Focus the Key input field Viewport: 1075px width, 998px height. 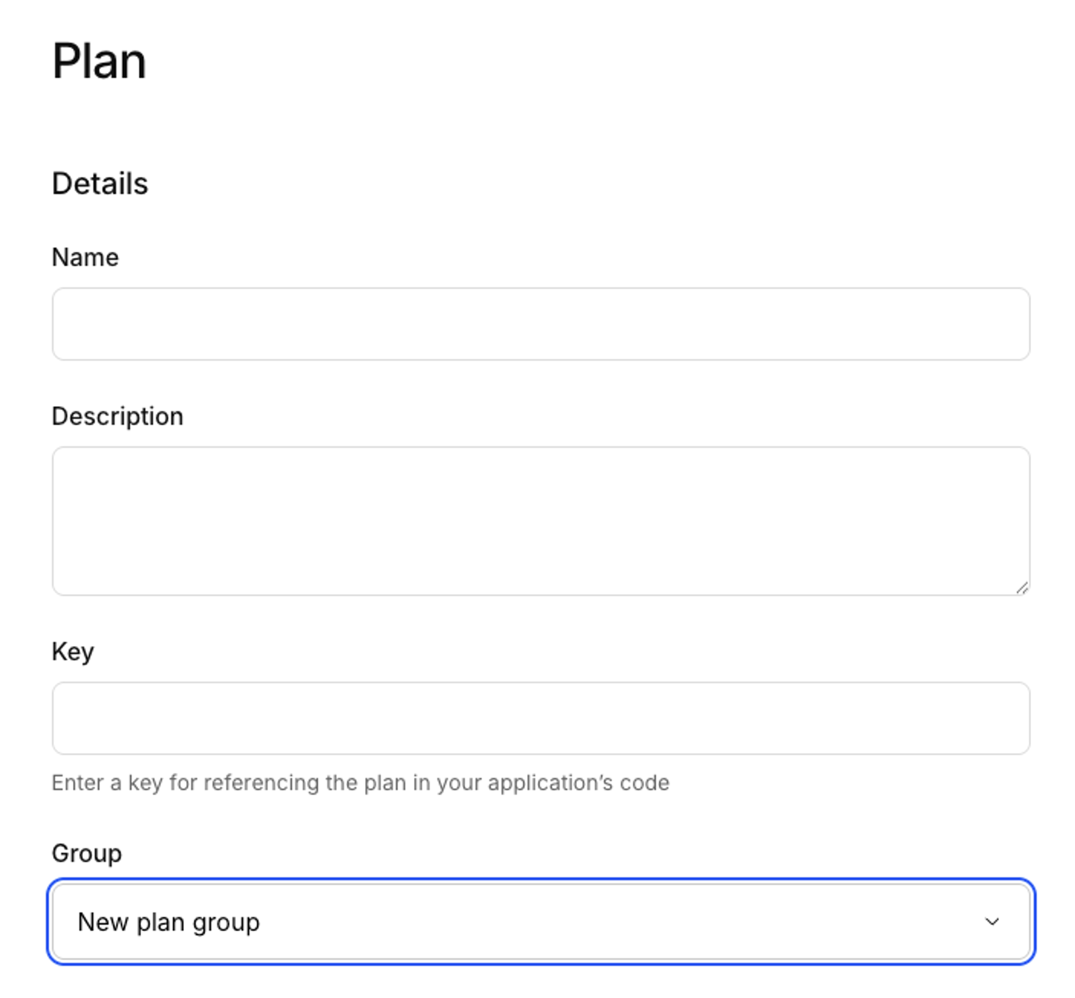540,718
